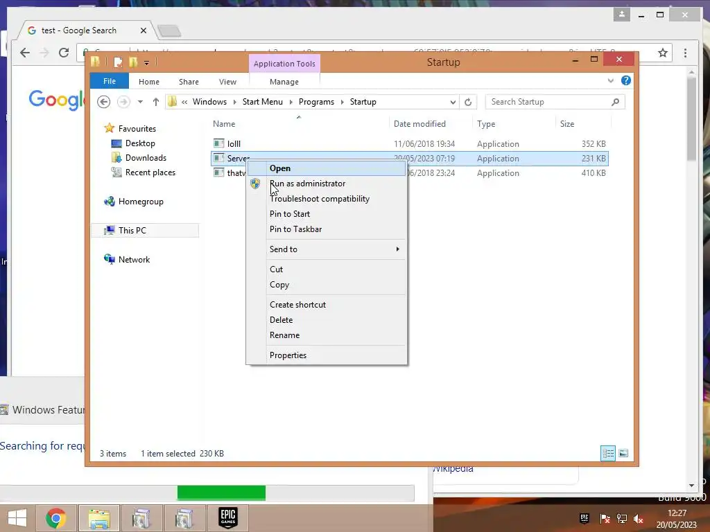Image resolution: width=710 pixels, height=532 pixels.
Task: Open Downloads in the navigation pane
Action: (146, 158)
